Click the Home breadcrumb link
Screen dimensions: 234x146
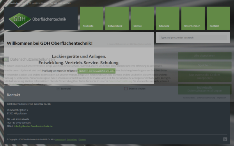pyautogui.click(x=111, y=44)
